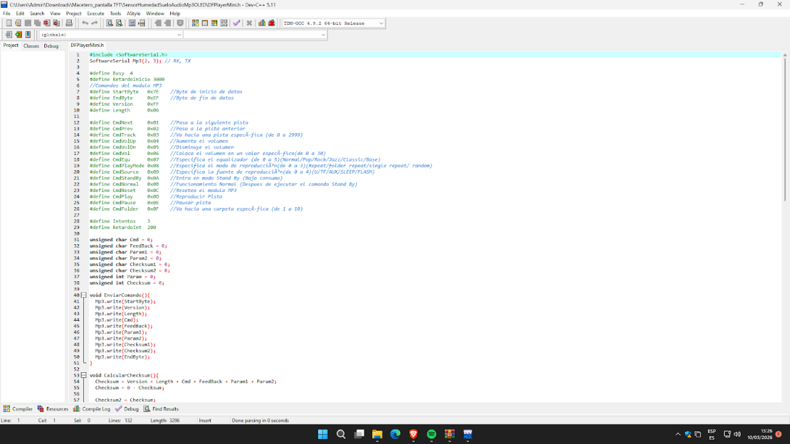Screen dimensions: 790x444
Task: Open the AStyle menu
Action: coord(133,13)
